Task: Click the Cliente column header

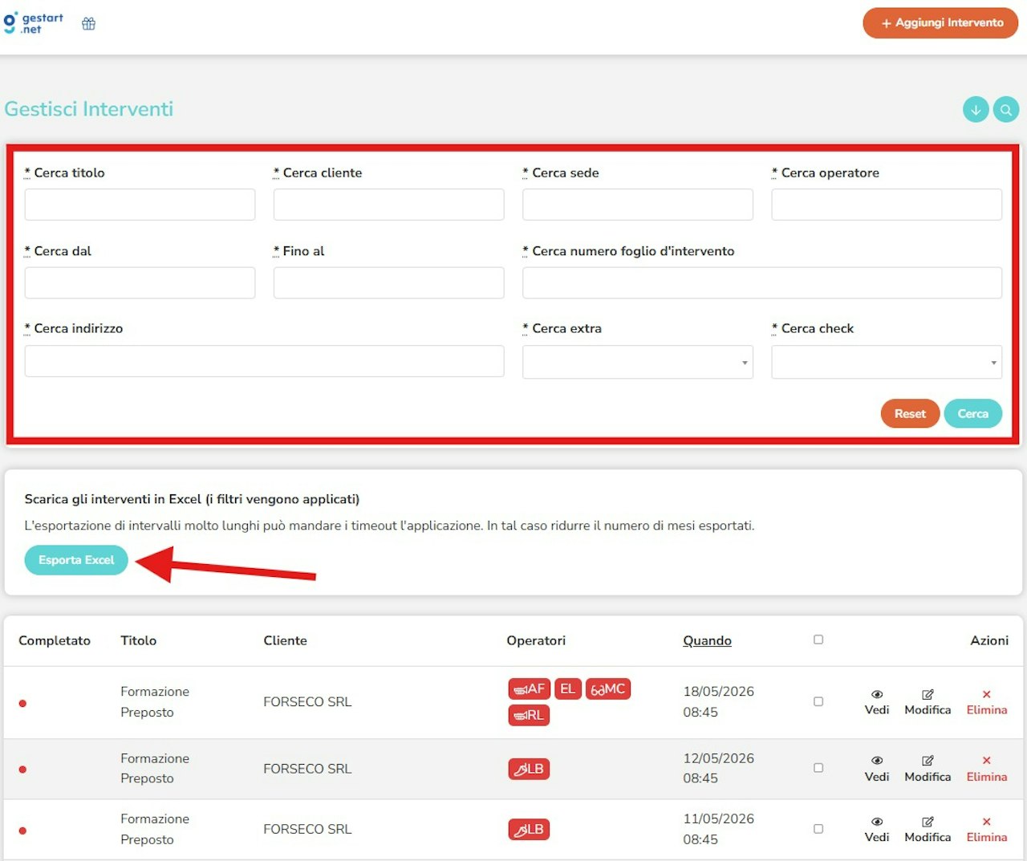Action: point(285,640)
